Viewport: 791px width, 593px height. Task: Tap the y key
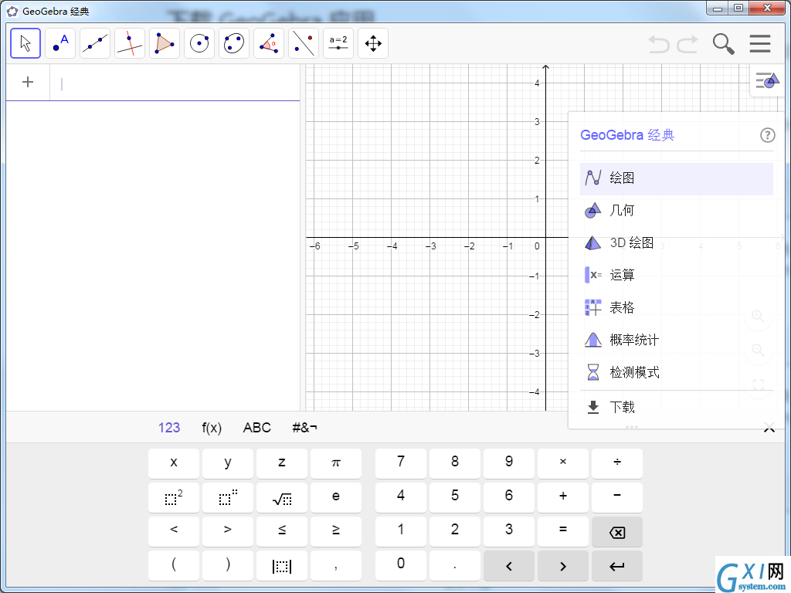click(x=228, y=463)
